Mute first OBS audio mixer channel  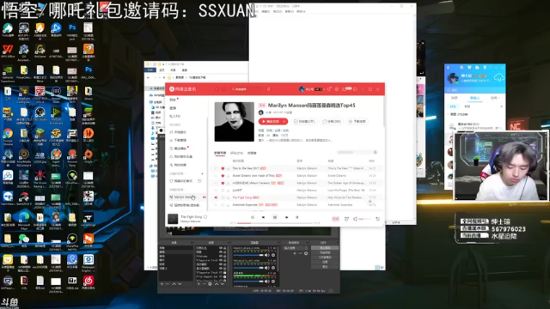tap(267, 255)
